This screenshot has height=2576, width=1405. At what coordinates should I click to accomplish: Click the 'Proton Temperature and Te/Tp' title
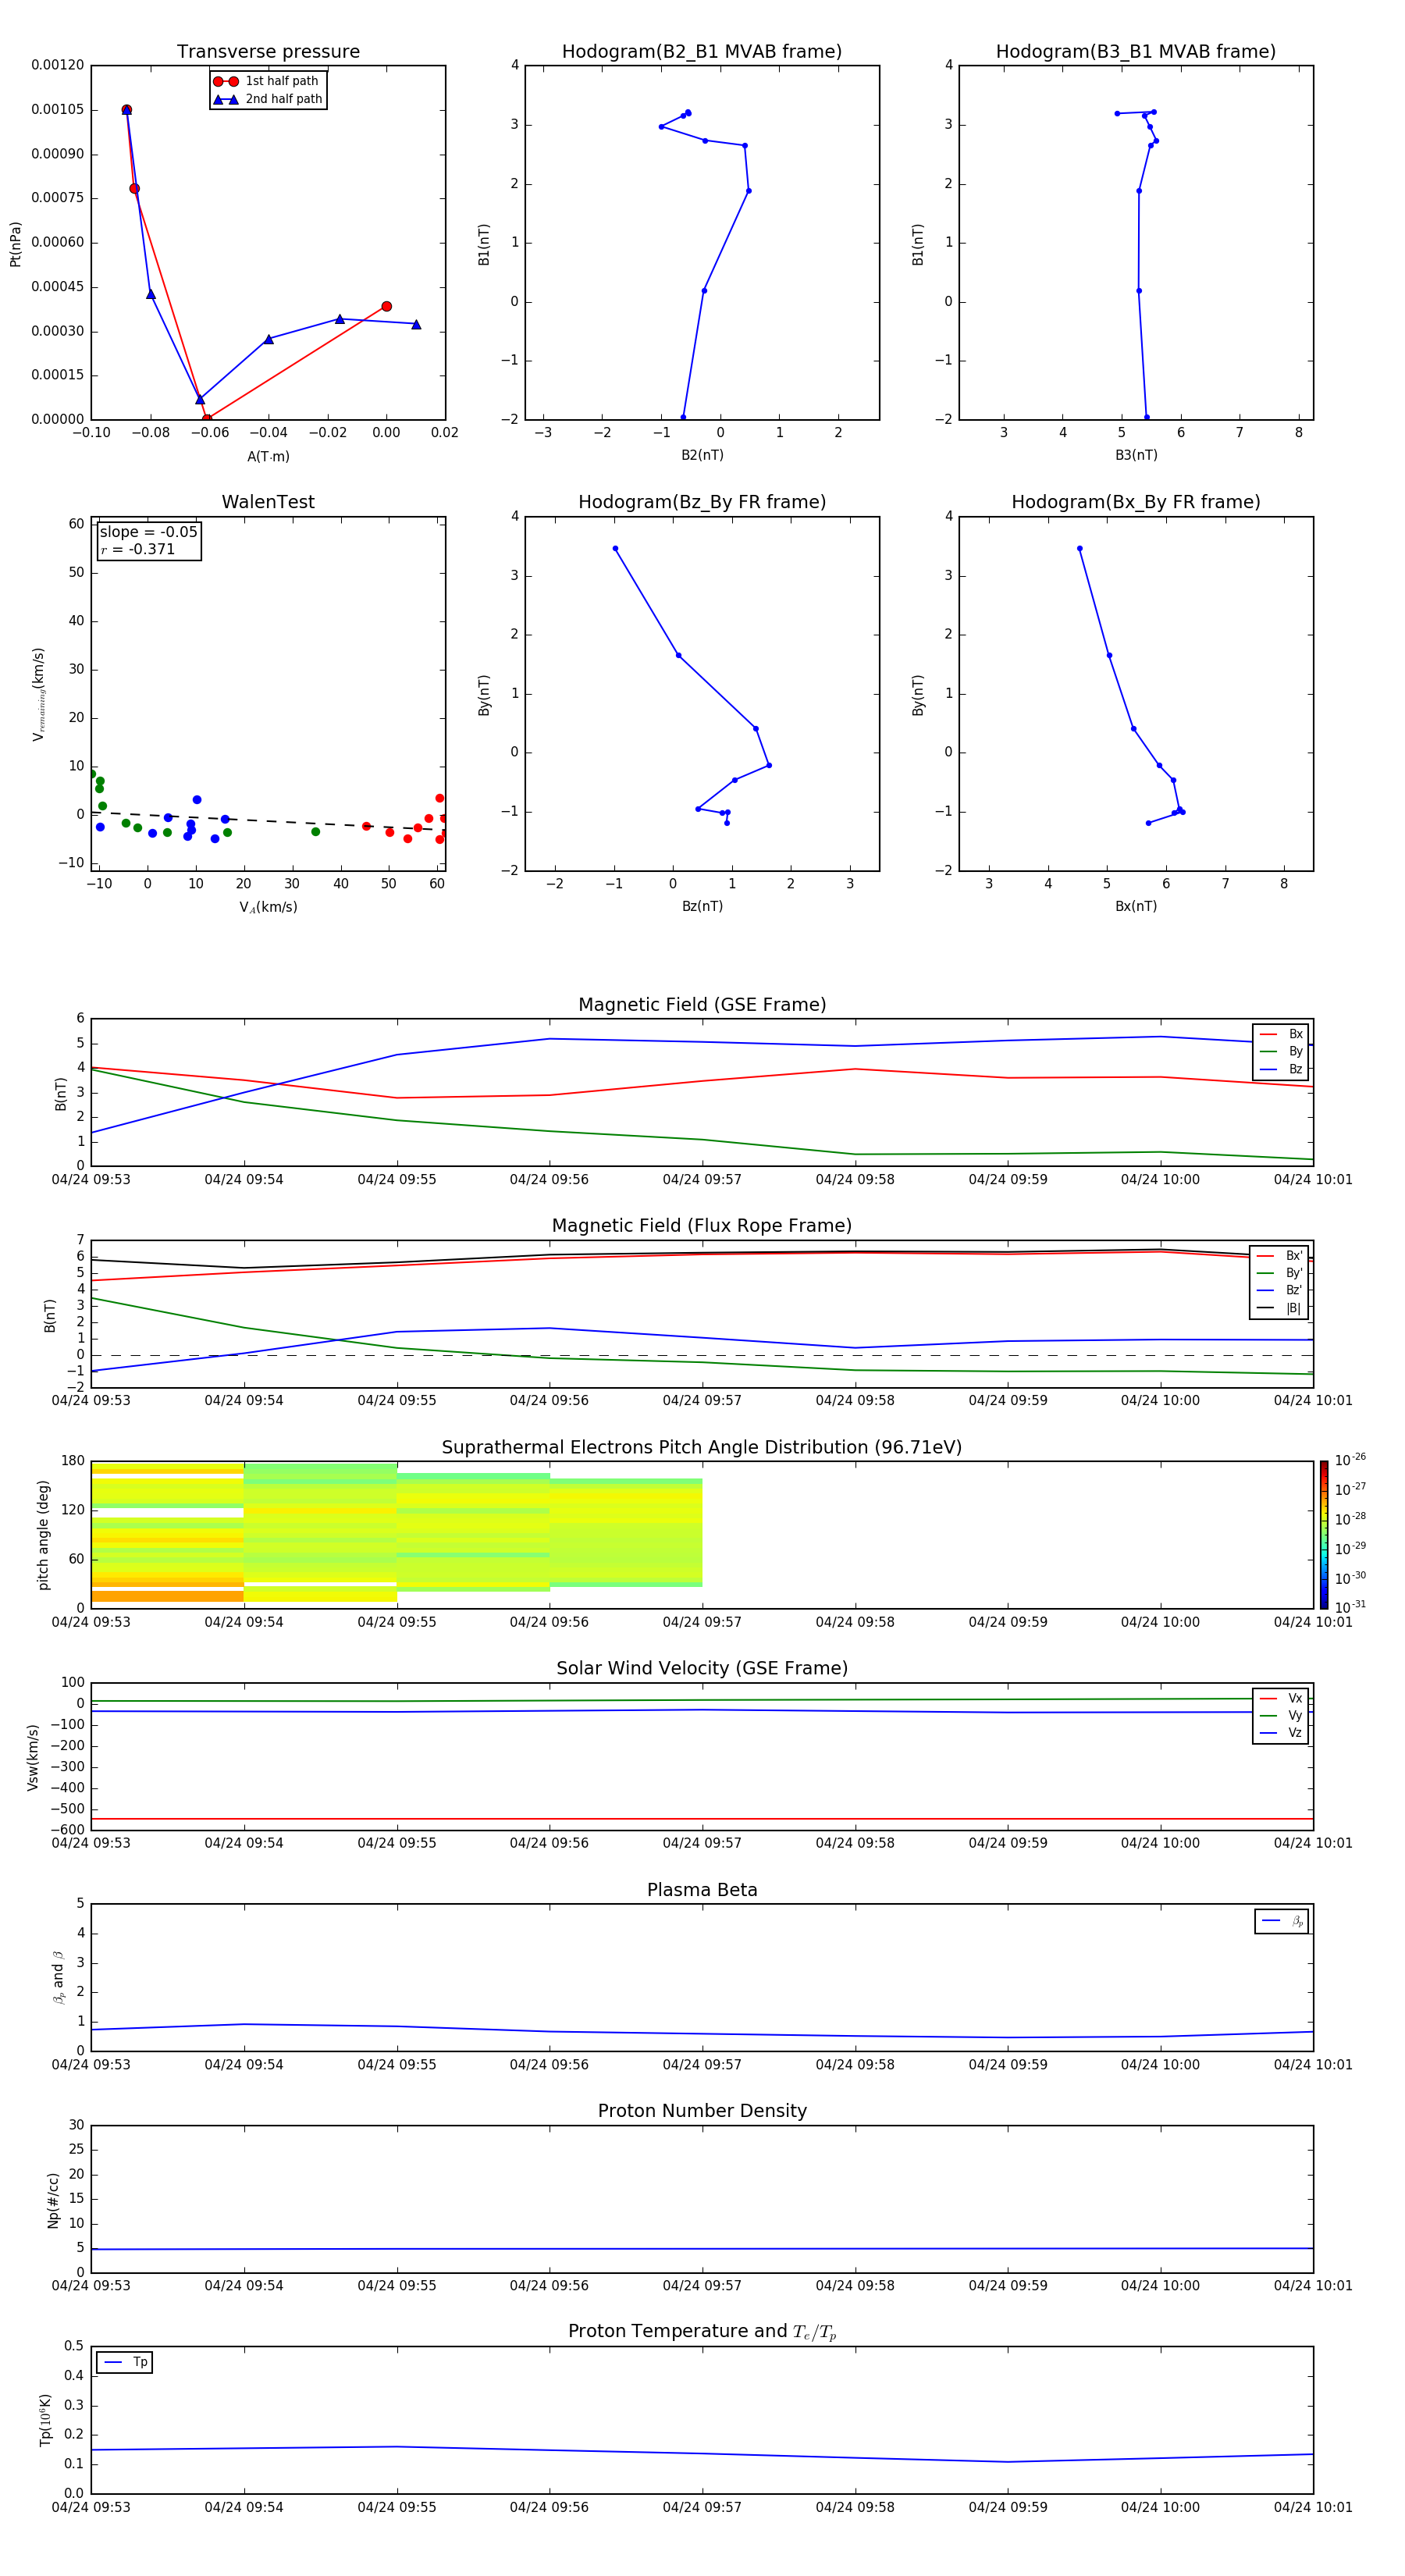click(702, 2332)
